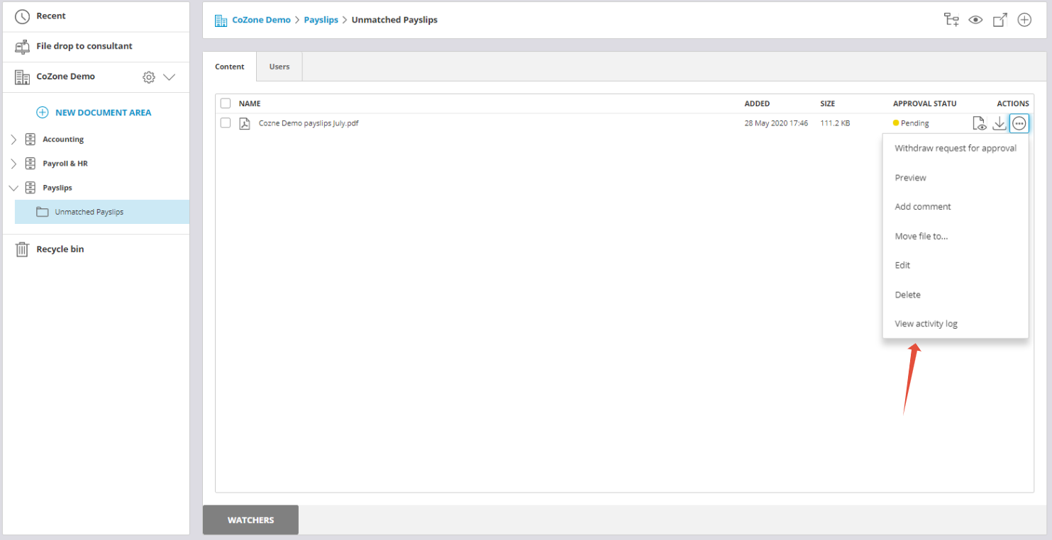
Task: Open the document area structure icon
Action: [951, 20]
